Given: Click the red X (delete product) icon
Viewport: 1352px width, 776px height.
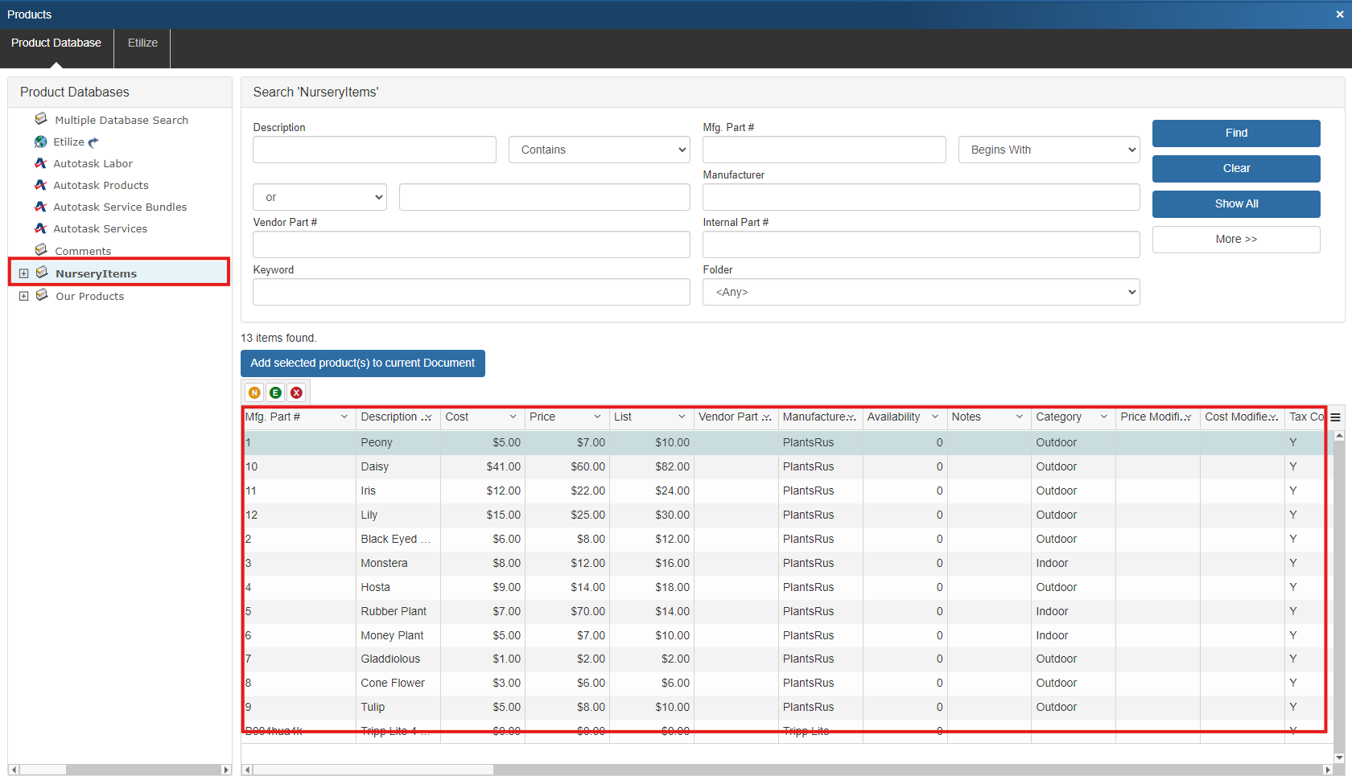Looking at the screenshot, I should click(x=296, y=392).
